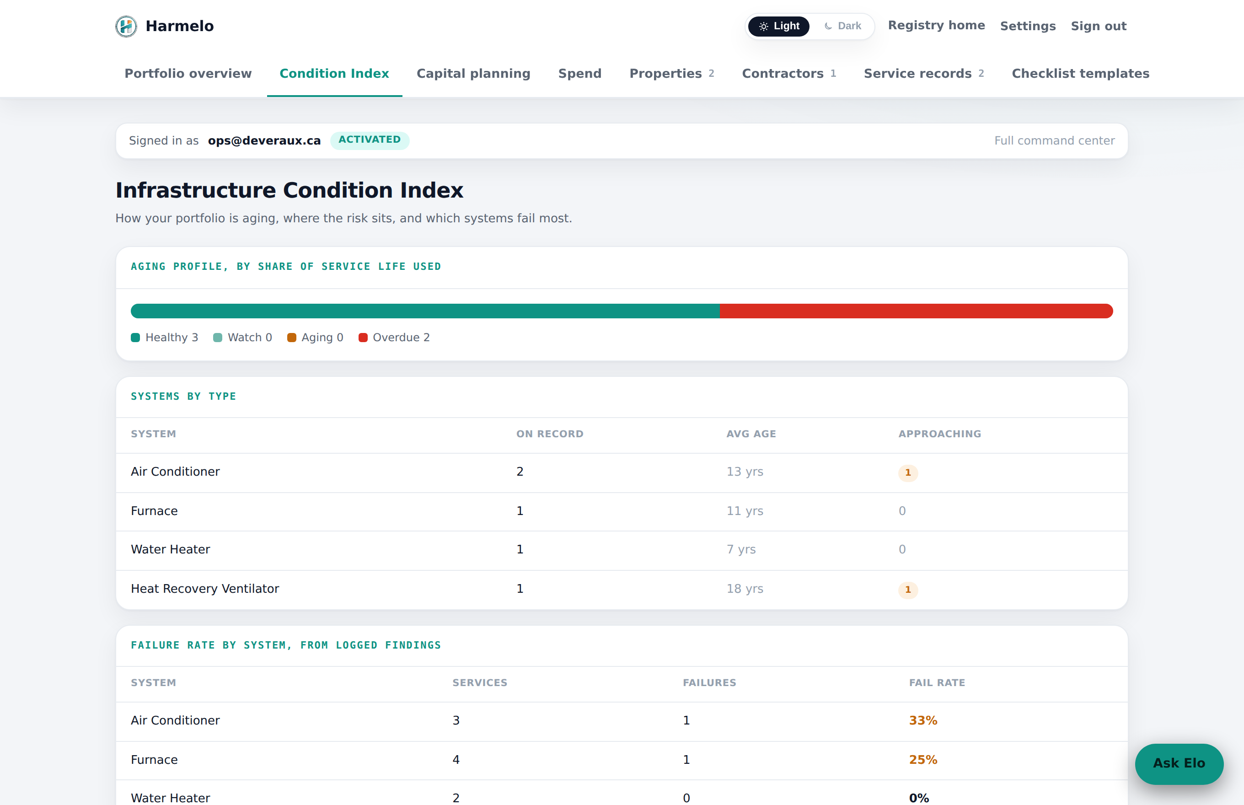Click Air Conditioner in Failure Rate table
Screen dimensions: 1244x805
click(x=175, y=720)
